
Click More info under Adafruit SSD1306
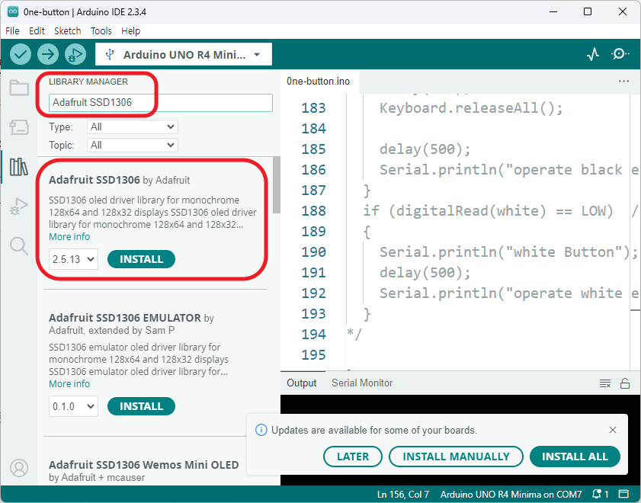coord(69,236)
